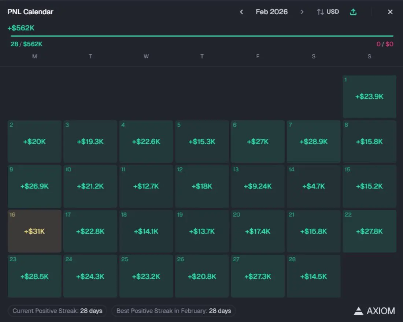
Task: Go to previous month arrow
Action: click(x=241, y=12)
